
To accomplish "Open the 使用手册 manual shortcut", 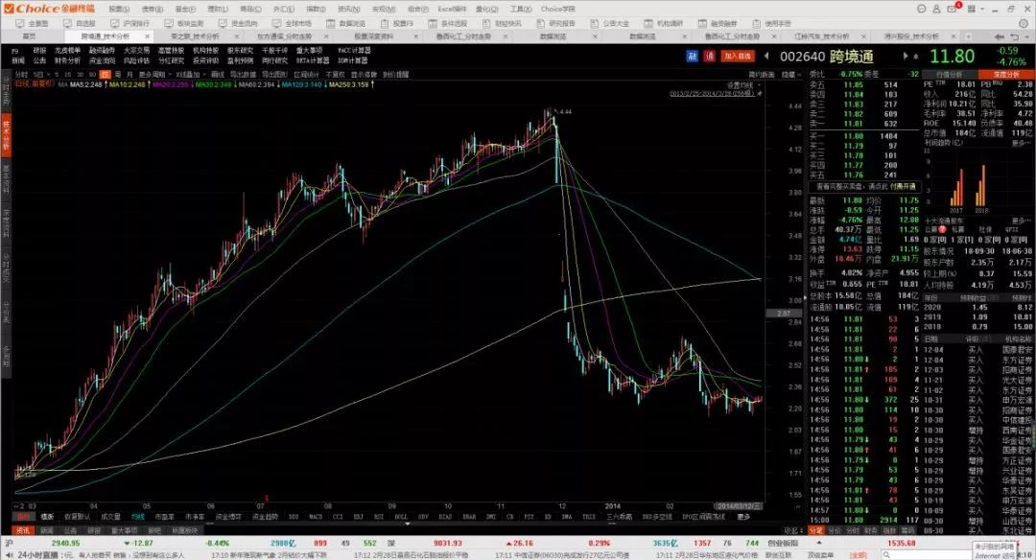I will tap(771, 23).
